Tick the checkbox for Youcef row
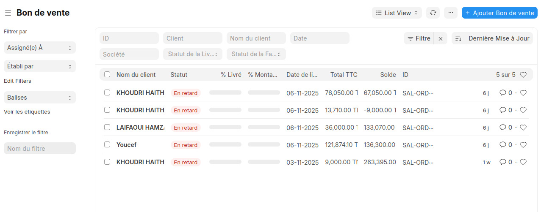The height and width of the screenshot is (212, 541). (107, 144)
